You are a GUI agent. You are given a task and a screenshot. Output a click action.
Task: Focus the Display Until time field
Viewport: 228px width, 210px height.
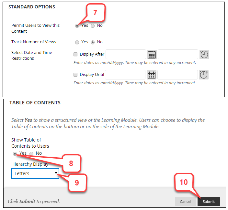(x=177, y=75)
